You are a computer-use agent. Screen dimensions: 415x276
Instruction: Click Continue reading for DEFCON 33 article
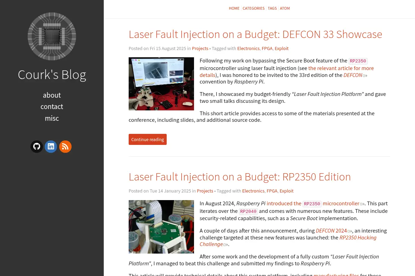(148, 139)
